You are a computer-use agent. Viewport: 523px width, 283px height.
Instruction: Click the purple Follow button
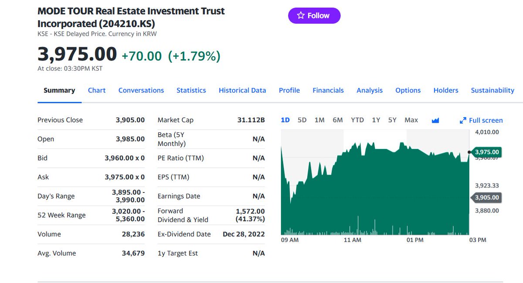click(x=314, y=16)
